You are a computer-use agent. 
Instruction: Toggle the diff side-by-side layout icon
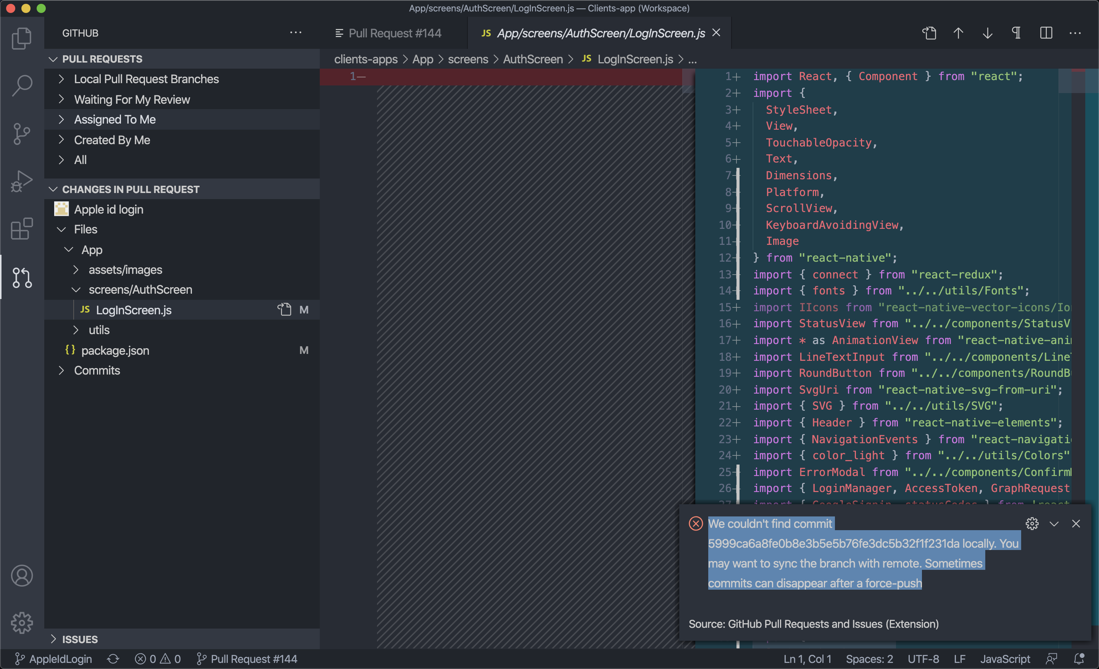click(1046, 33)
